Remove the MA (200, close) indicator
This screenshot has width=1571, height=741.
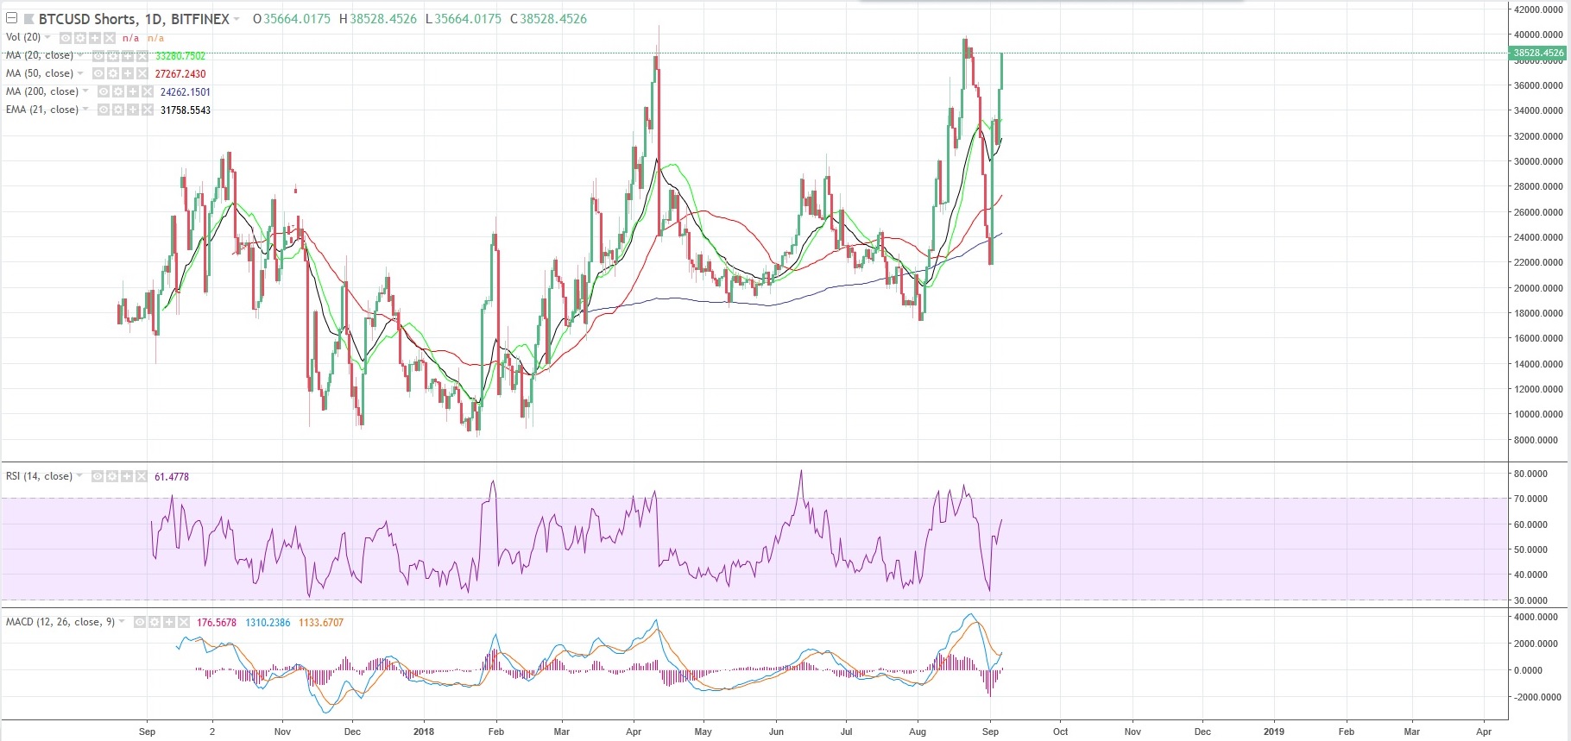[148, 91]
